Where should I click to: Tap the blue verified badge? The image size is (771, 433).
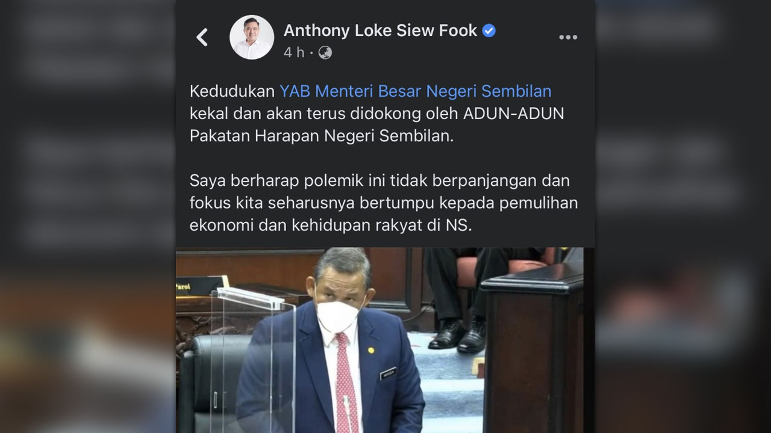coord(489,31)
